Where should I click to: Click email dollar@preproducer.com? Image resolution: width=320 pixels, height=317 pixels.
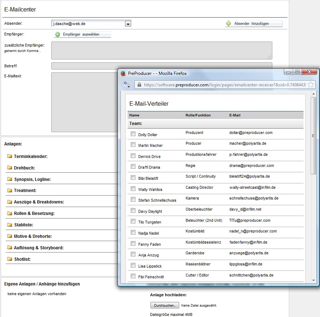coord(251,133)
